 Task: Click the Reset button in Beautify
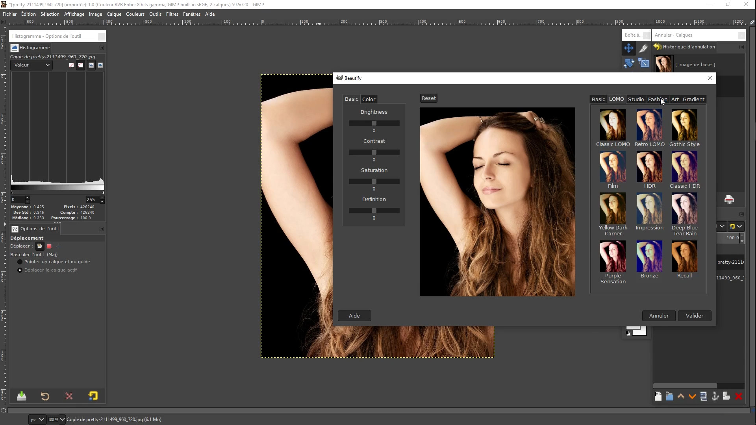coord(428,98)
